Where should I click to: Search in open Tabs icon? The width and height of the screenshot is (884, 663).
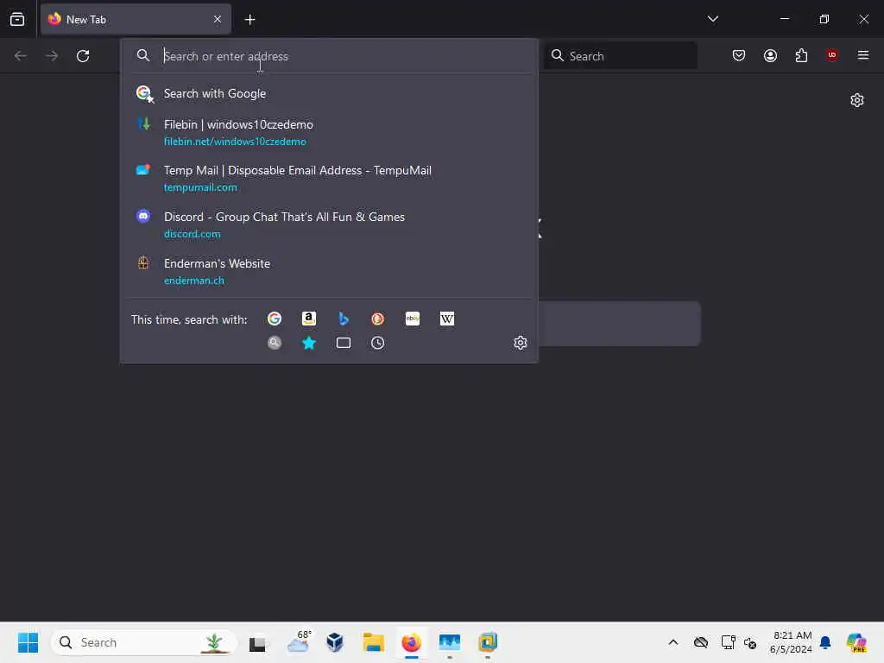pyautogui.click(x=344, y=343)
